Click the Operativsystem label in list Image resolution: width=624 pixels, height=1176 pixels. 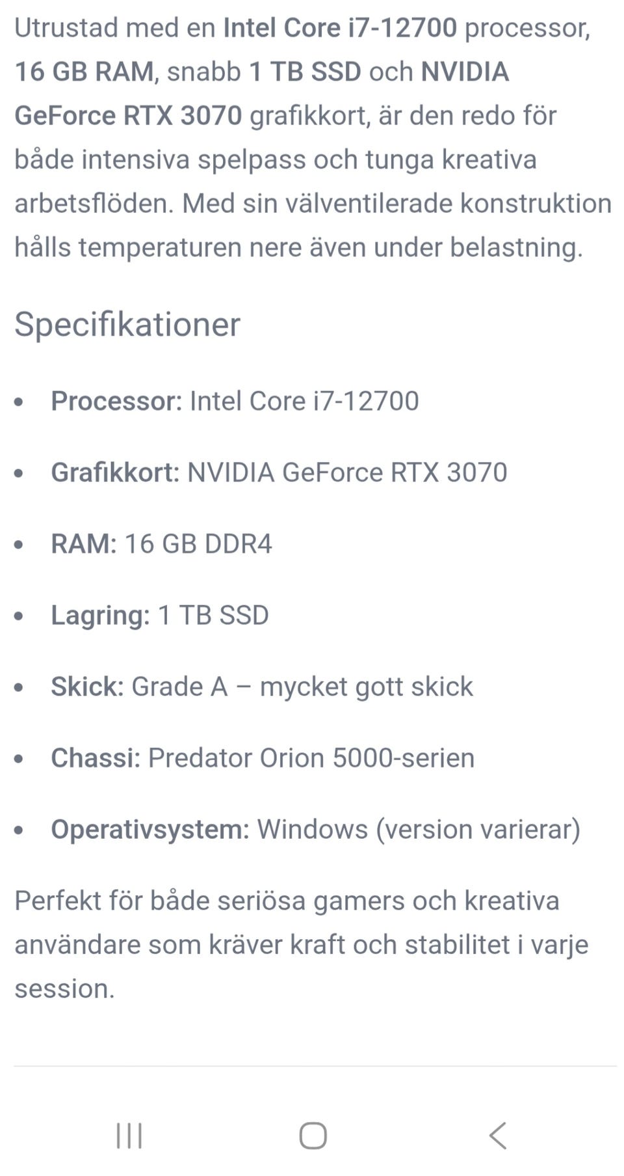[150, 830]
